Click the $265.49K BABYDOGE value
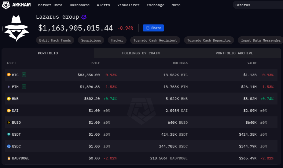283x168 pixels. click(248, 158)
